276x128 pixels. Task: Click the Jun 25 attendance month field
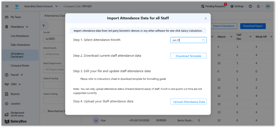(188, 40)
